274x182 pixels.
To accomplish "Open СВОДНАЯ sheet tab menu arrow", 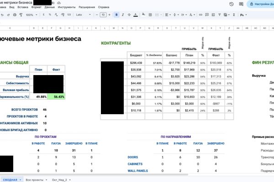I will click(20, 180).
